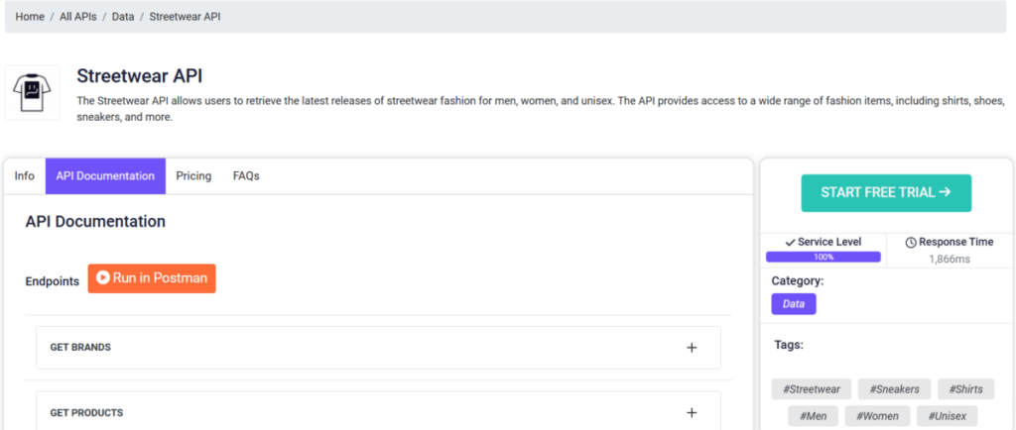Screen dimensions: 1016x430
Task: Click the Streetwear API t-shirt logo
Action: 33,92
